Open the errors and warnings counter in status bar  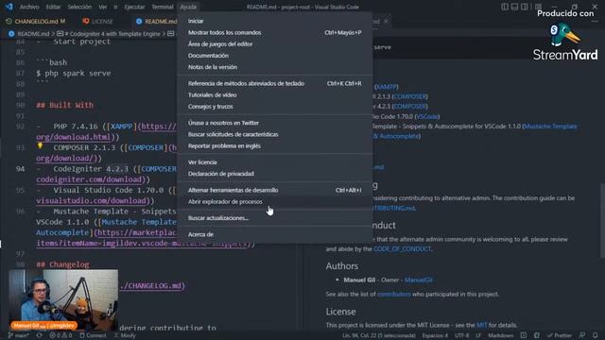coord(60,335)
